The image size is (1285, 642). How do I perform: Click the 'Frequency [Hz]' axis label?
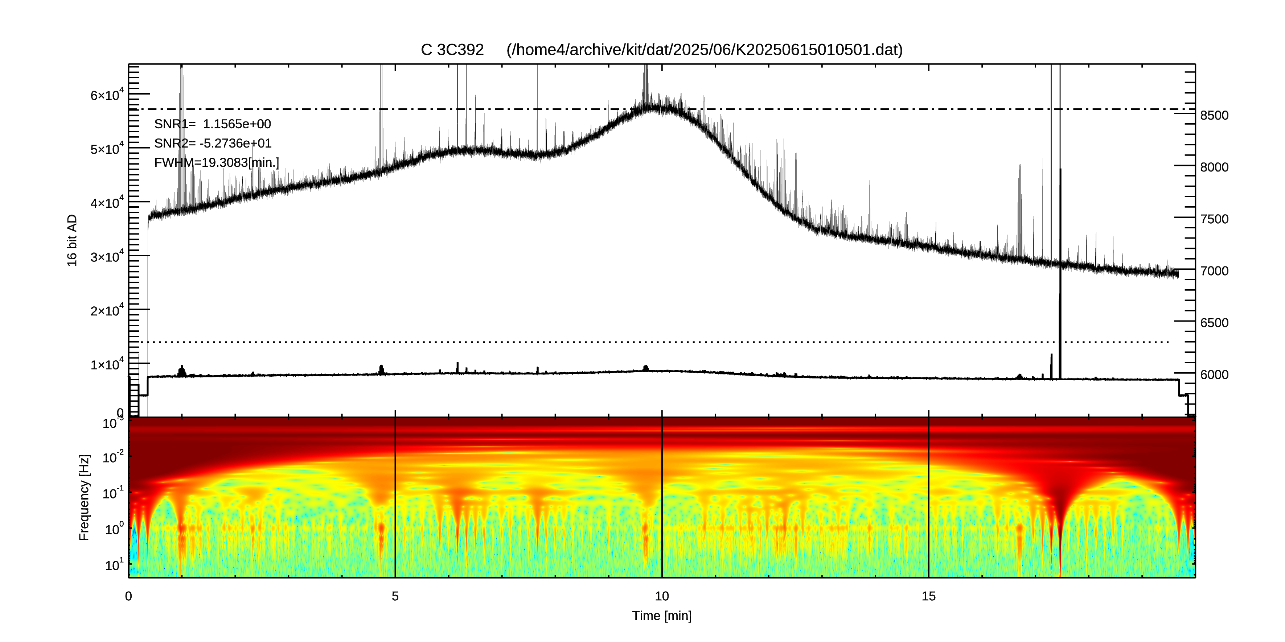[84, 497]
